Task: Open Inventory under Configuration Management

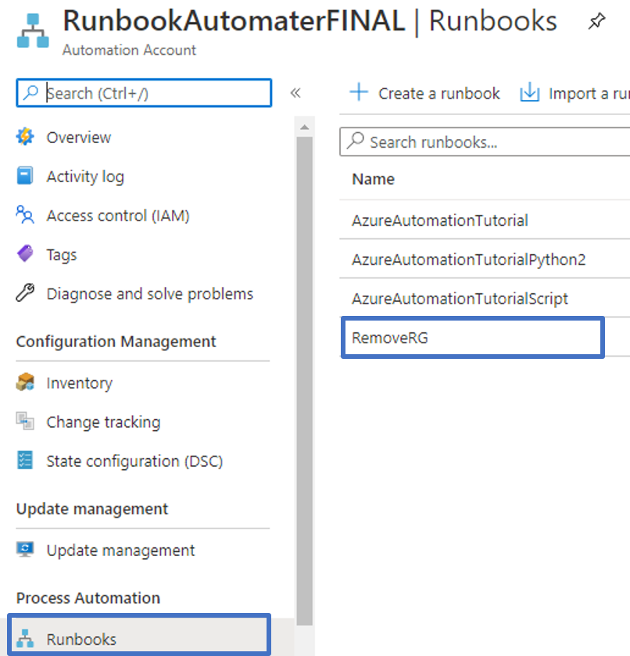Action: [x=80, y=383]
